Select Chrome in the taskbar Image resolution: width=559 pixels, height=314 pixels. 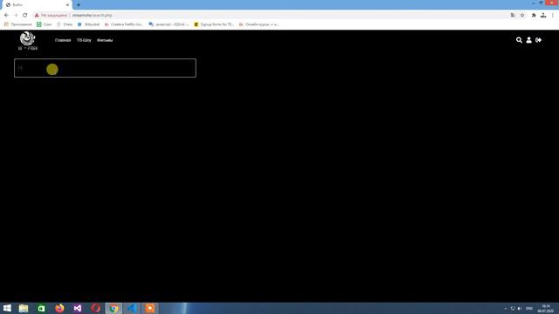[114, 308]
